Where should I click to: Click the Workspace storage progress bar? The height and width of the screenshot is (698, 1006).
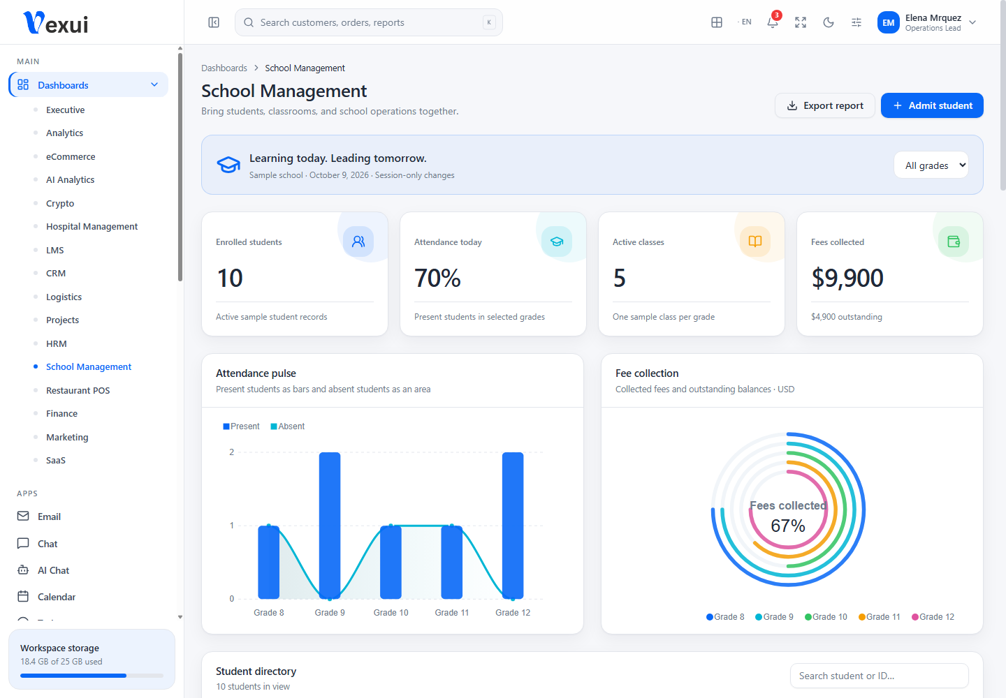92,676
